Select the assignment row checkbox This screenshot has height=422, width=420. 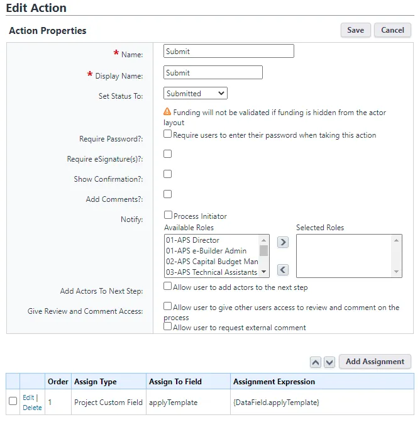13,401
